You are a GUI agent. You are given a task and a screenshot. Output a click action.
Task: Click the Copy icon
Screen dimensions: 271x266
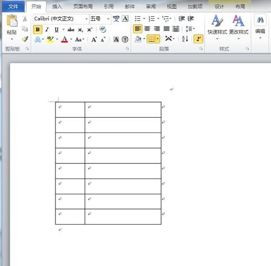25,29
